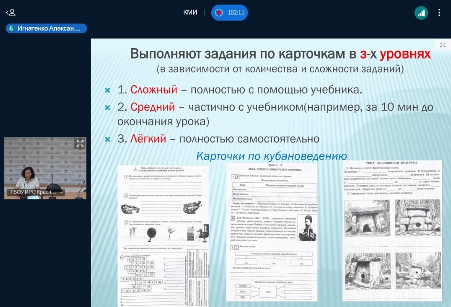Check the green signal strength icon
Viewport: 451px width, 307px height.
421,13
